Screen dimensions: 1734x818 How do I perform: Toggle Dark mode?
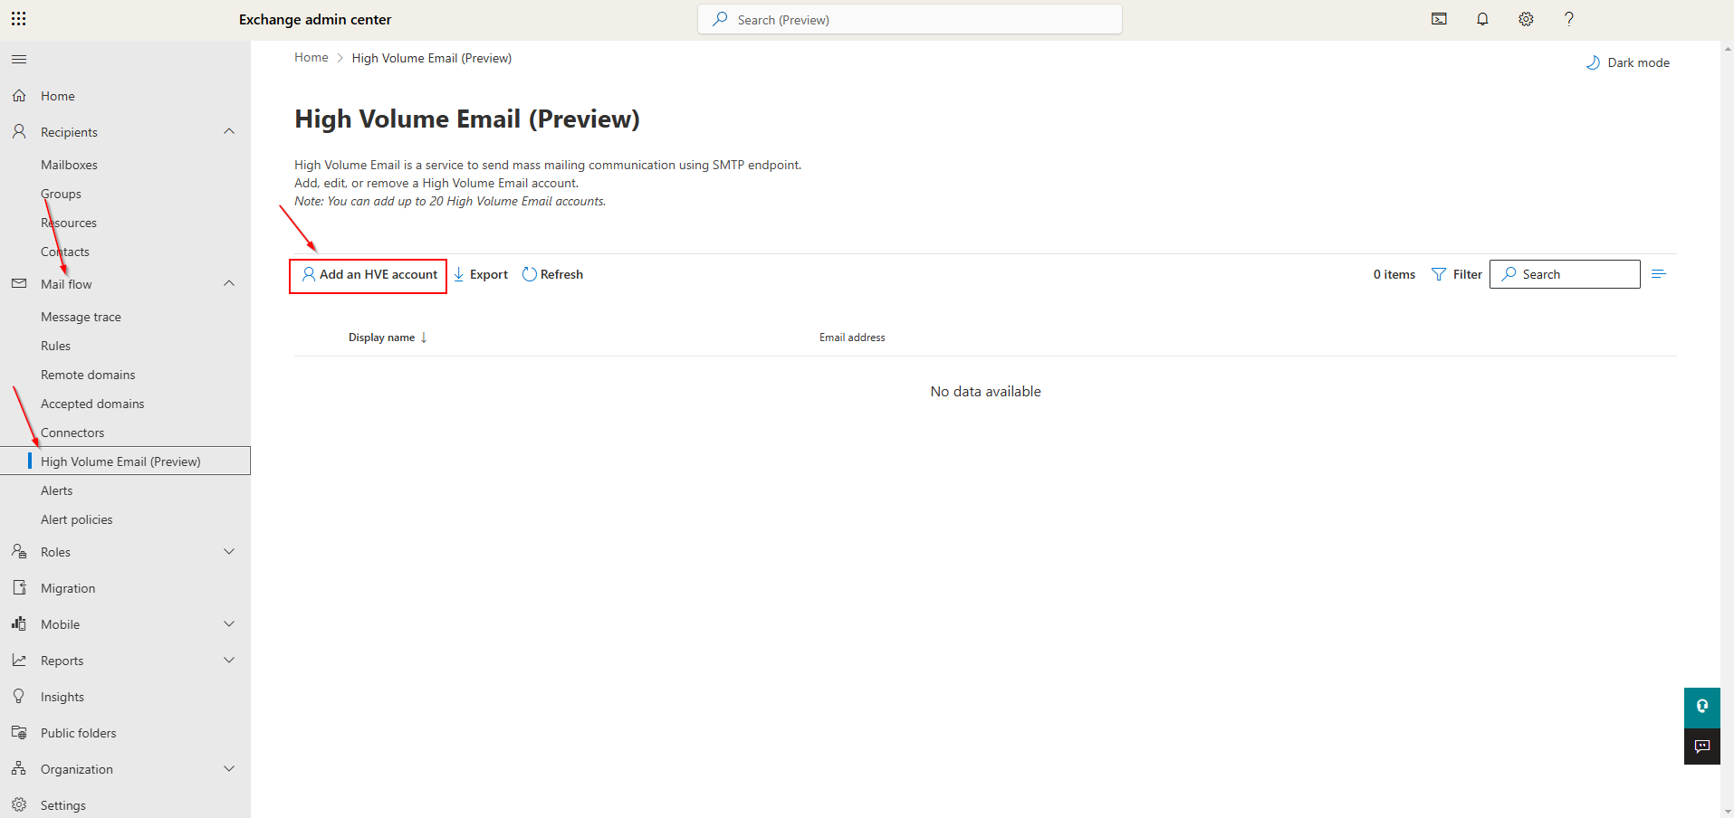point(1628,62)
